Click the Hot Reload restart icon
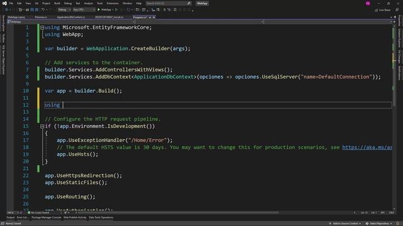The image size is (403, 226). tap(128, 10)
